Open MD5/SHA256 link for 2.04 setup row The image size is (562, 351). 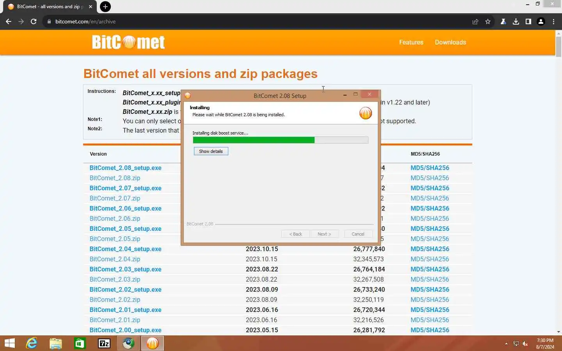click(x=430, y=249)
